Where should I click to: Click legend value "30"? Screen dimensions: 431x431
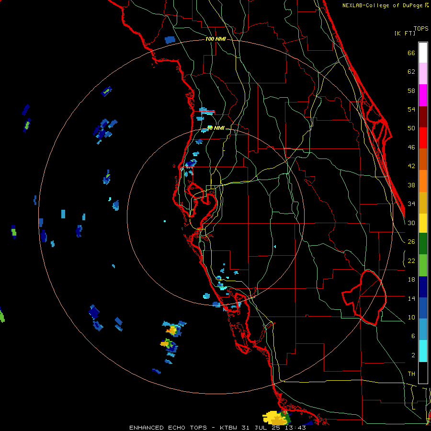(x=411, y=223)
